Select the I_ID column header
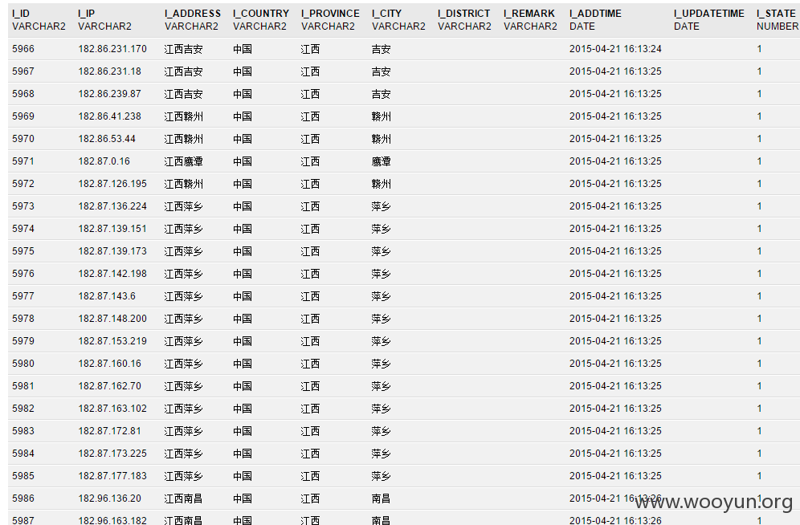 [x=21, y=14]
